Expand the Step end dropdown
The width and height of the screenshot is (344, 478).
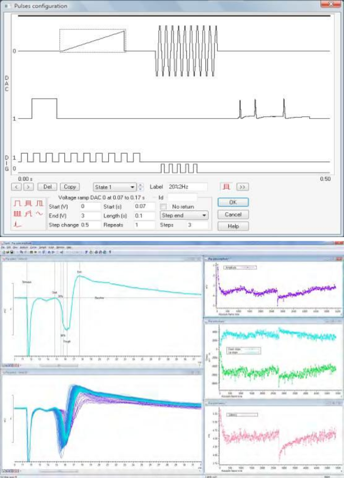184,216
